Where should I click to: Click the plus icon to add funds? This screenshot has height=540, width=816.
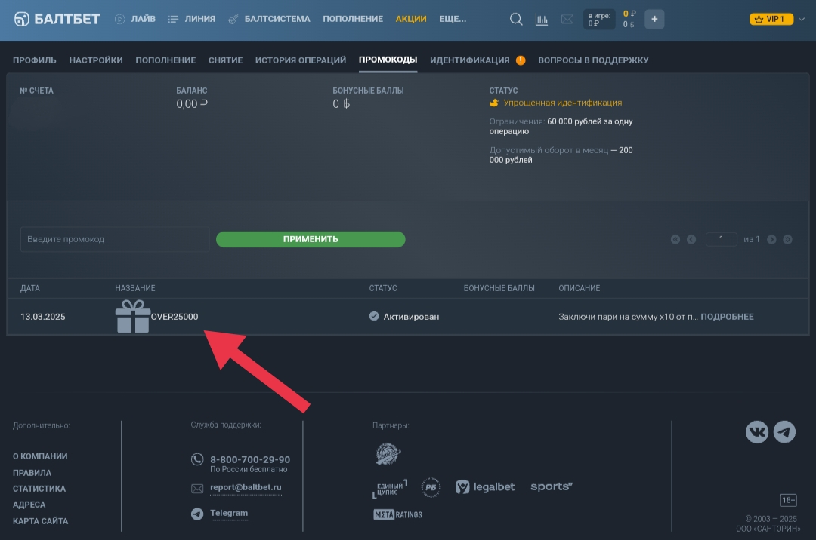[654, 20]
